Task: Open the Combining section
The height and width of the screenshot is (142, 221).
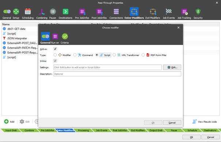Action: coord(42,14)
